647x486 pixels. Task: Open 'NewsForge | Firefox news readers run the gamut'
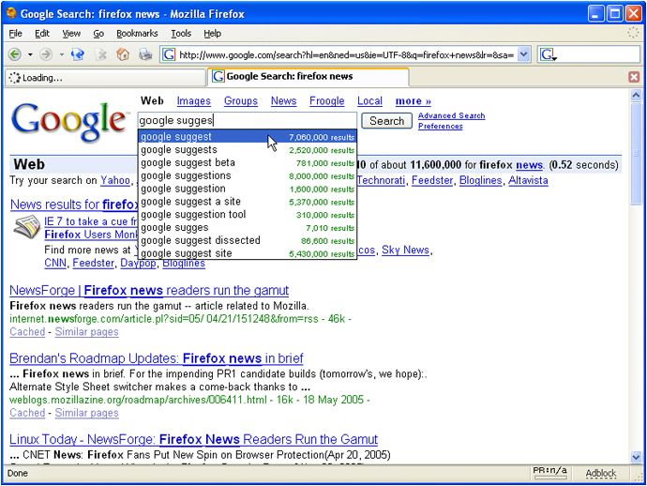pos(149,290)
